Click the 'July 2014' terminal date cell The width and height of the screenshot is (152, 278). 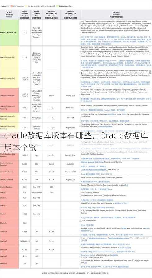click(x=70, y=118)
